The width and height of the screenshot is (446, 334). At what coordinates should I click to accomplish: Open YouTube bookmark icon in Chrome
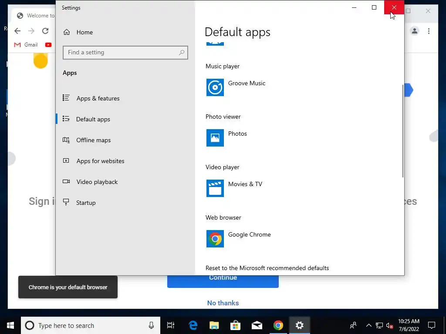click(48, 45)
